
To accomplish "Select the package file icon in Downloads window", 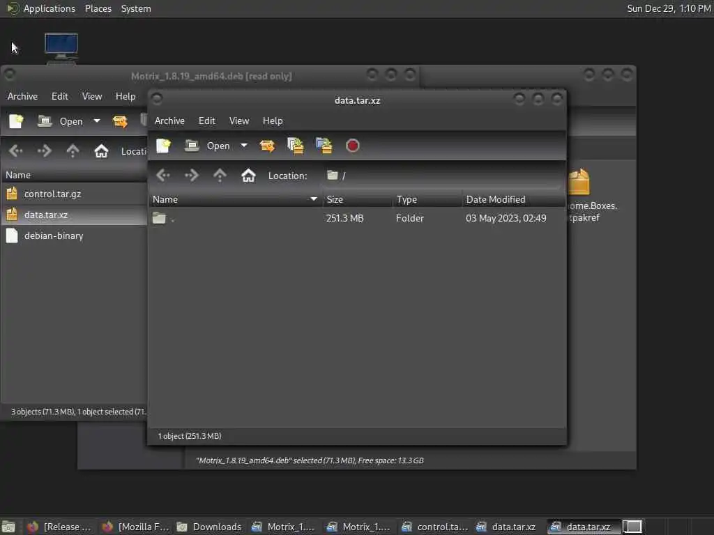I will [579, 182].
